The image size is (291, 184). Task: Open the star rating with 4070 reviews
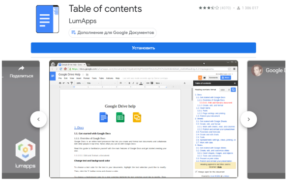click(214, 8)
